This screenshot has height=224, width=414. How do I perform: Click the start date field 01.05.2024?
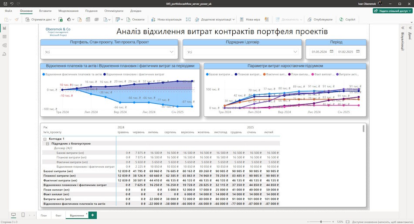pyautogui.click(x=319, y=52)
